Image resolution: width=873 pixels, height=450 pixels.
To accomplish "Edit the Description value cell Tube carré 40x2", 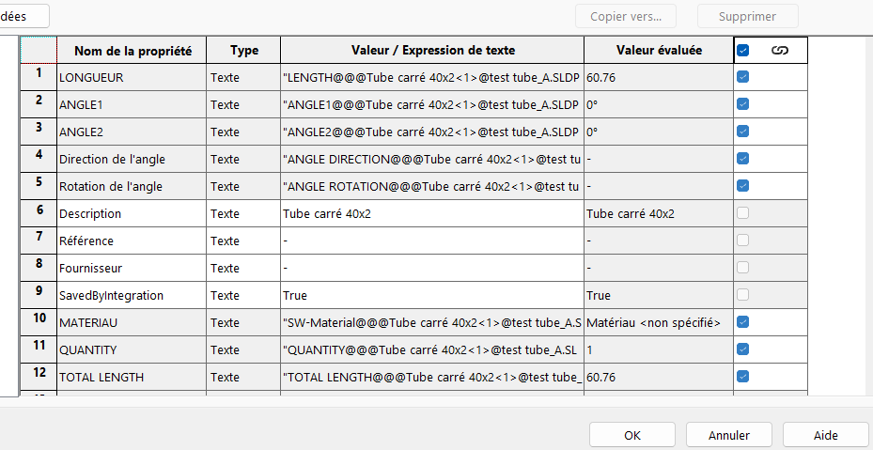I will pyautogui.click(x=432, y=214).
